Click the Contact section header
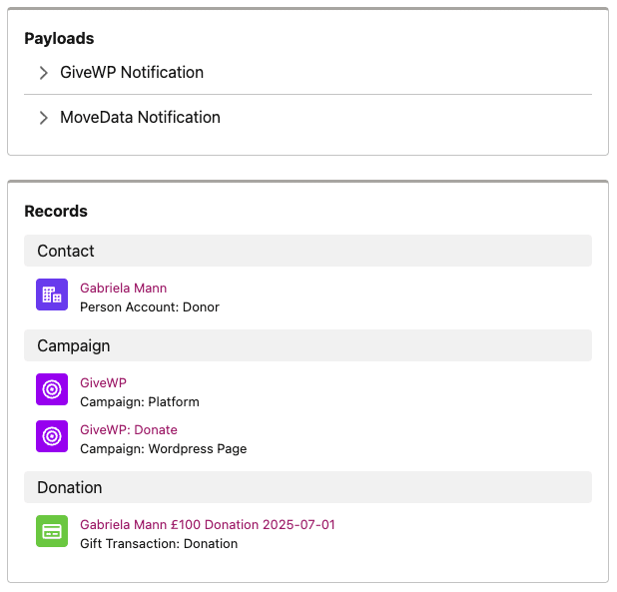Screen dimensions: 617x592 [308, 251]
